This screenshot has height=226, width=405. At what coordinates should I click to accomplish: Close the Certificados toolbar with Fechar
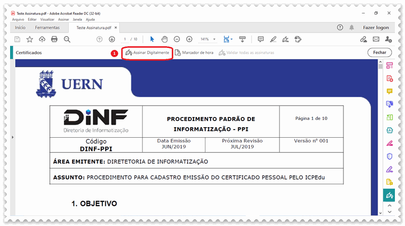coord(380,53)
